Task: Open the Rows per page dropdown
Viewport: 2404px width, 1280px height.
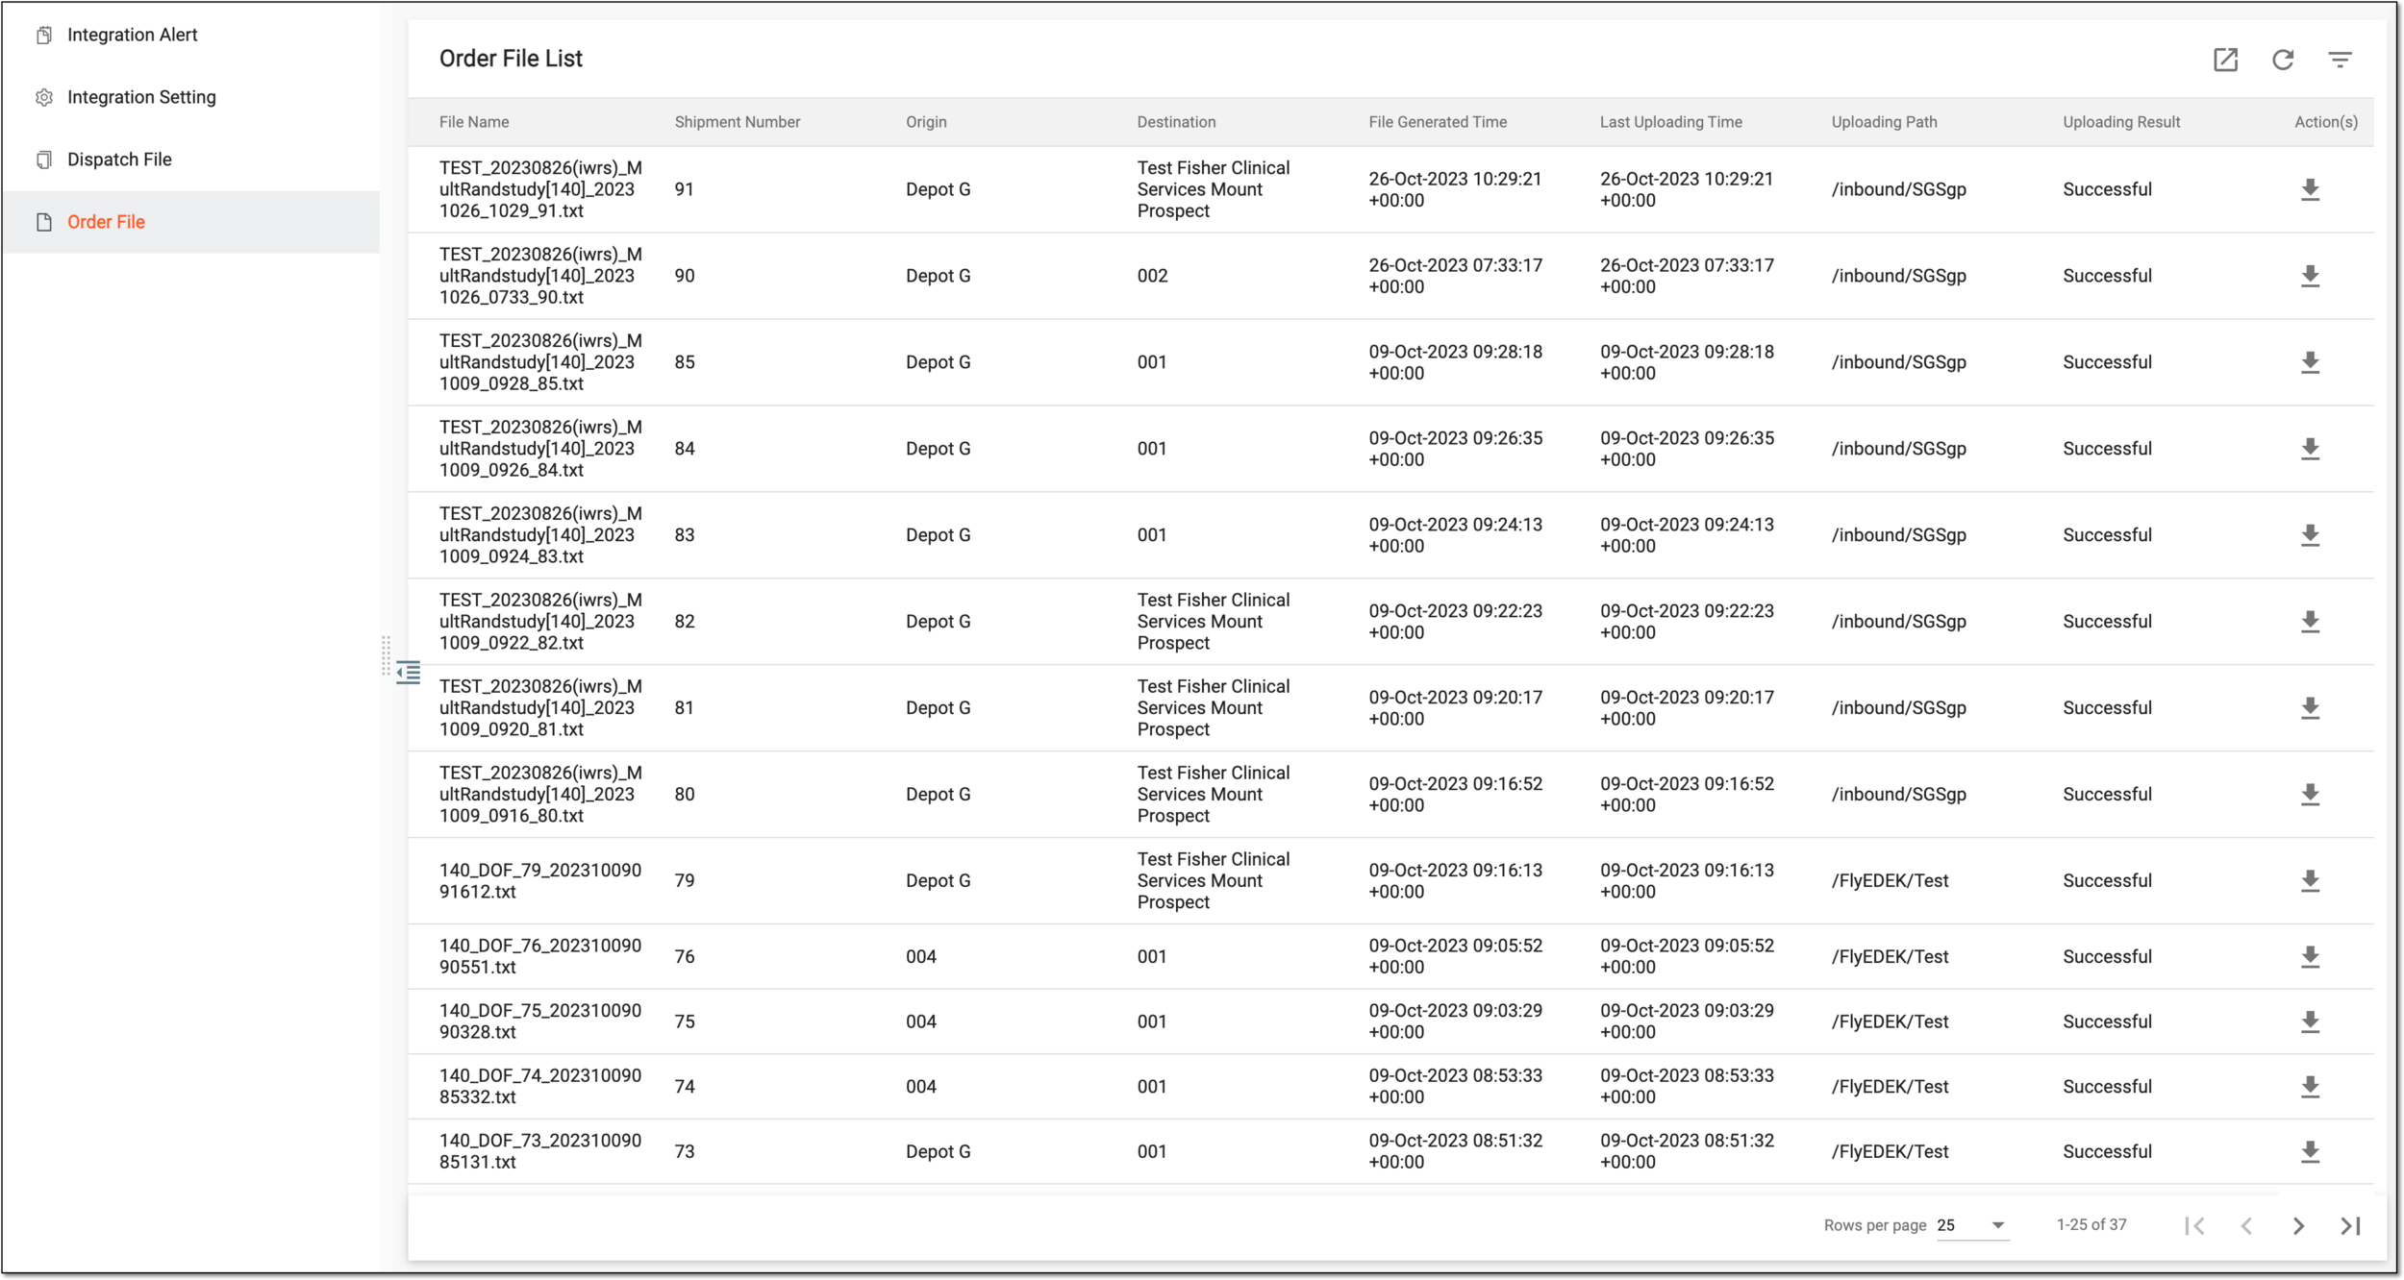Action: tap(1972, 1225)
